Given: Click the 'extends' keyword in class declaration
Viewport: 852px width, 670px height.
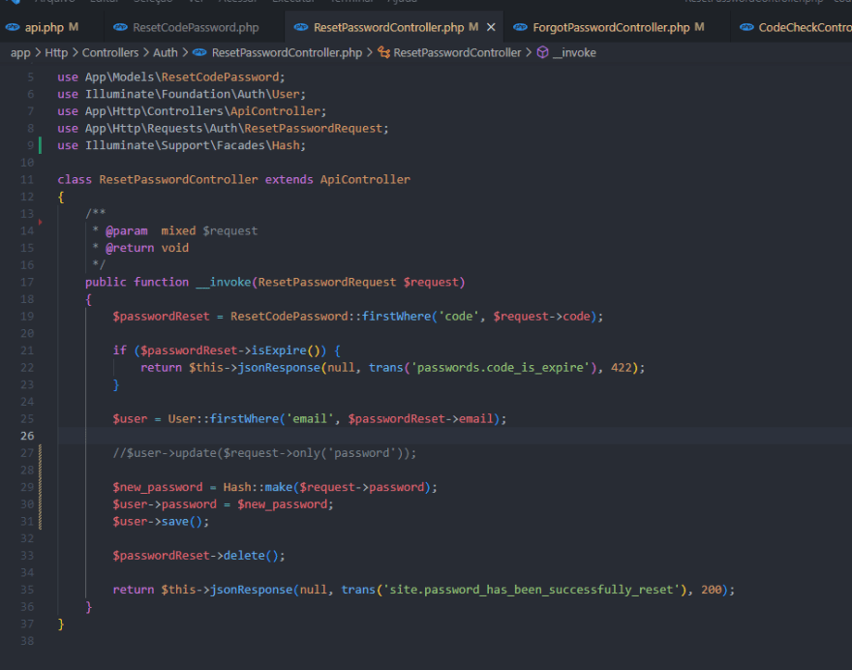Looking at the screenshot, I should [x=289, y=179].
